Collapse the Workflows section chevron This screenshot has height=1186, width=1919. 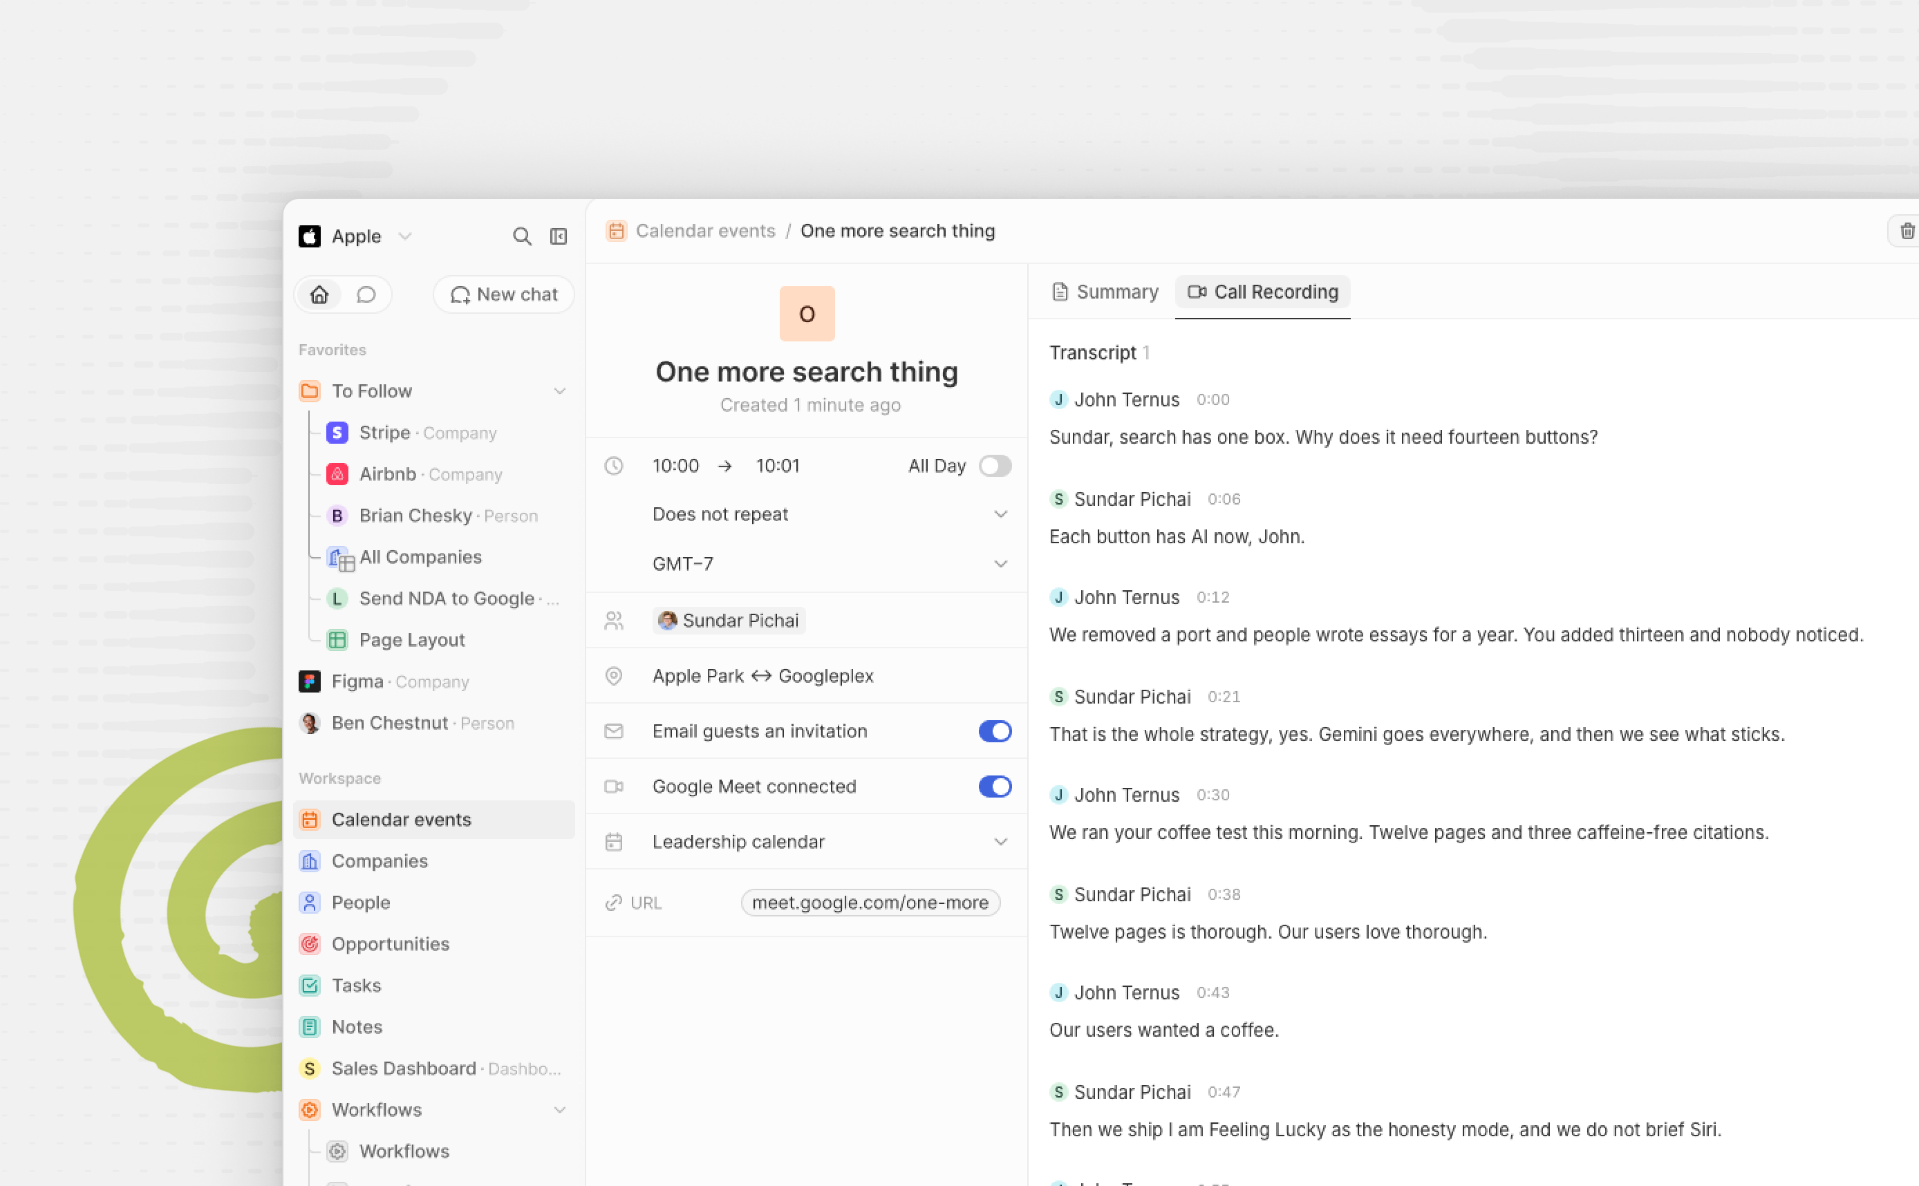(559, 1109)
